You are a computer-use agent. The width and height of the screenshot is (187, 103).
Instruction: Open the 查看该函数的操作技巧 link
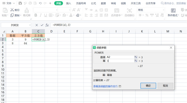pos(105,86)
